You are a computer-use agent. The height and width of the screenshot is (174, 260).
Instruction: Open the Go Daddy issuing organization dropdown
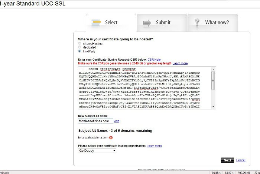point(97,151)
